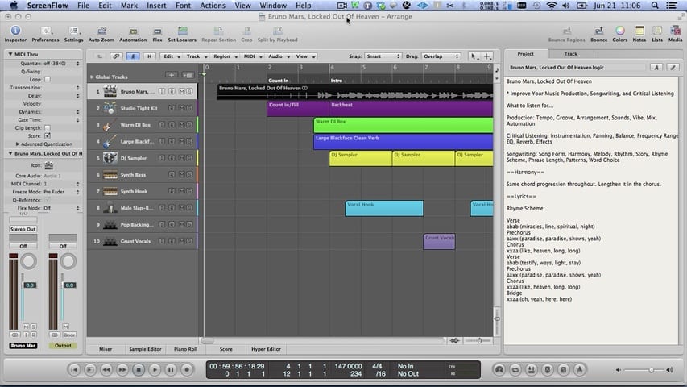Open the Media browser icon
Image resolution: width=687 pixels, height=387 pixels.
pos(675,31)
